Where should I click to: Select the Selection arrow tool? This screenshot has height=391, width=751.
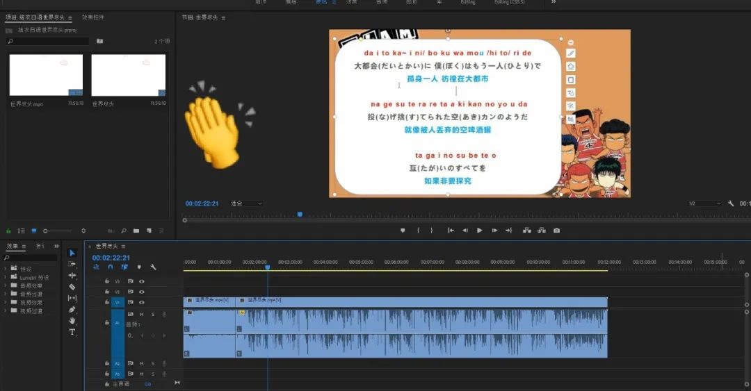pos(72,253)
